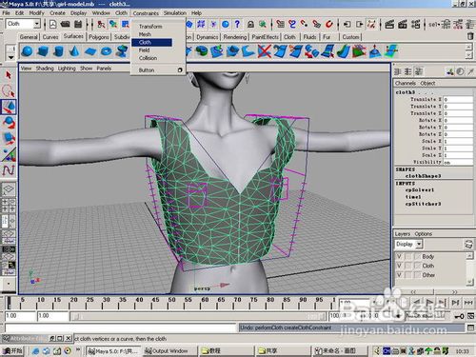Click the playback range slider bar
Viewport: 476px width, 357px height.
198,316
